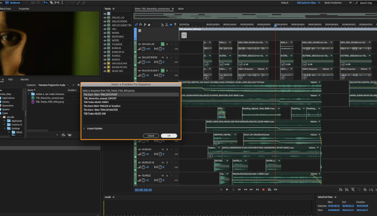
Task: Show the effects (fx) view of track controls
Action: (x=141, y=25)
